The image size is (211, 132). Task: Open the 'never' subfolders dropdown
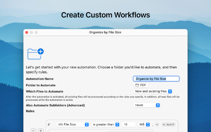tap(147, 105)
